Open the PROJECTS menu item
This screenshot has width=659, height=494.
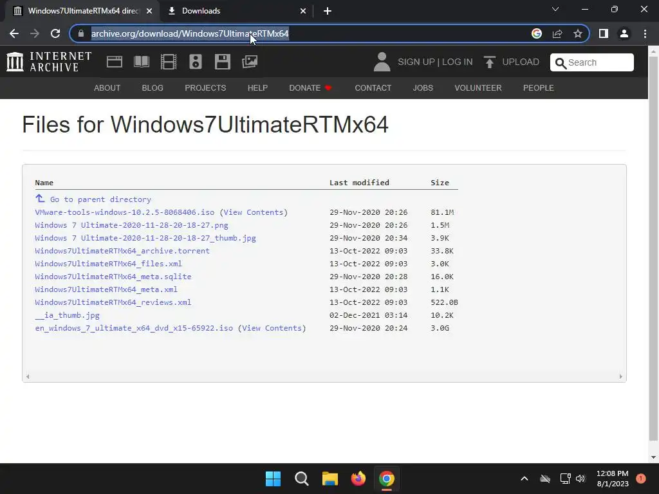[x=205, y=87]
